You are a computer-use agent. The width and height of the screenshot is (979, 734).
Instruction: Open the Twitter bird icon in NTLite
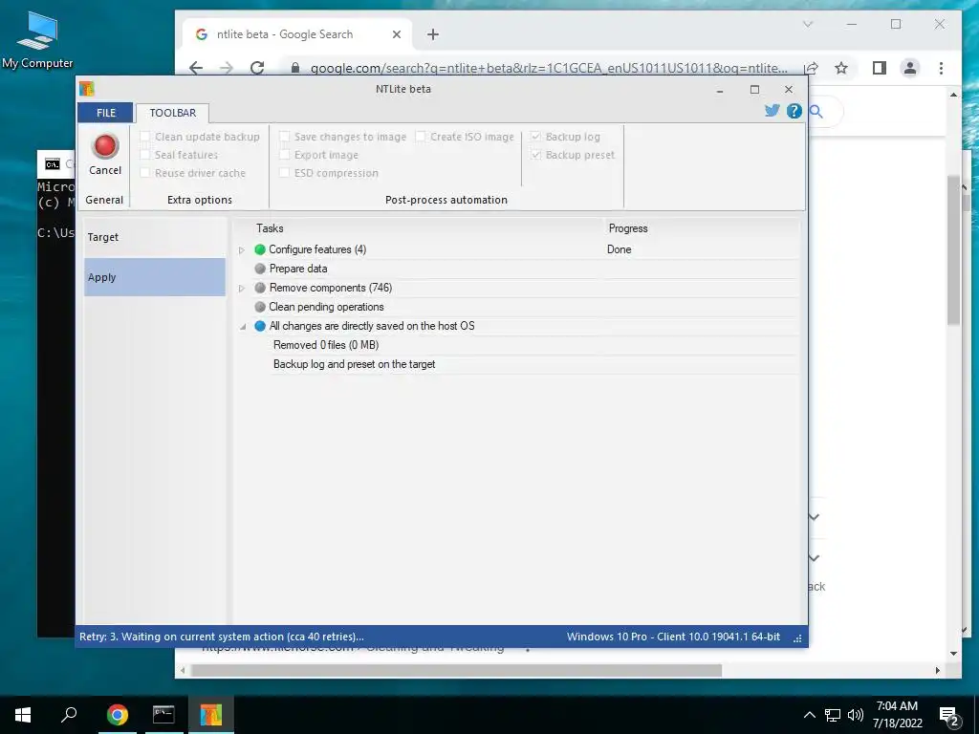772,111
